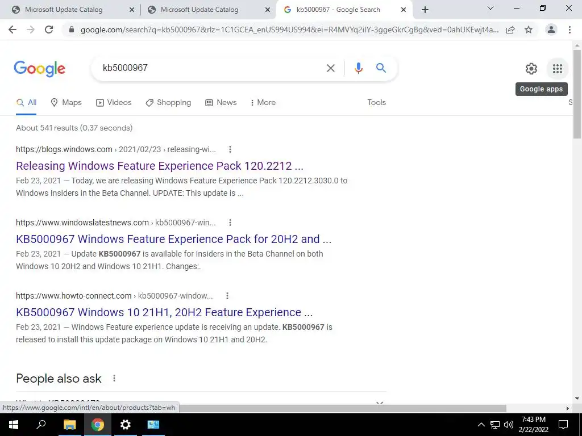The height and width of the screenshot is (436, 582).
Task: Open File Explorer from taskbar
Action: 69,425
